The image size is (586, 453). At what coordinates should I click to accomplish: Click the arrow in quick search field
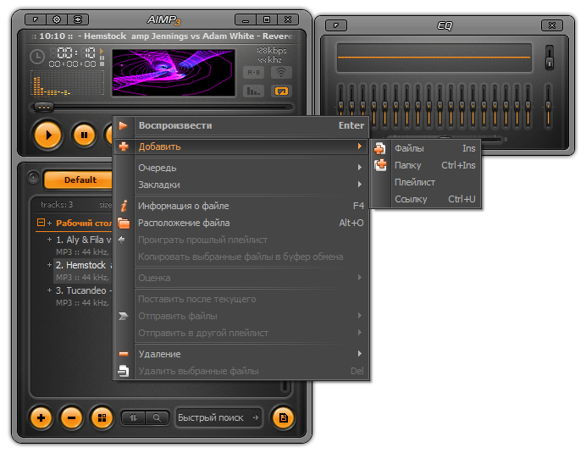click(256, 417)
